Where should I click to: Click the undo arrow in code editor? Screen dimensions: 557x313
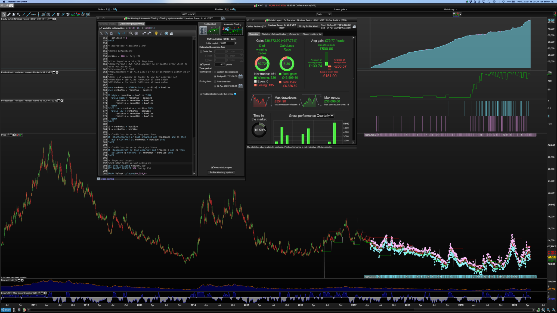pos(119,33)
